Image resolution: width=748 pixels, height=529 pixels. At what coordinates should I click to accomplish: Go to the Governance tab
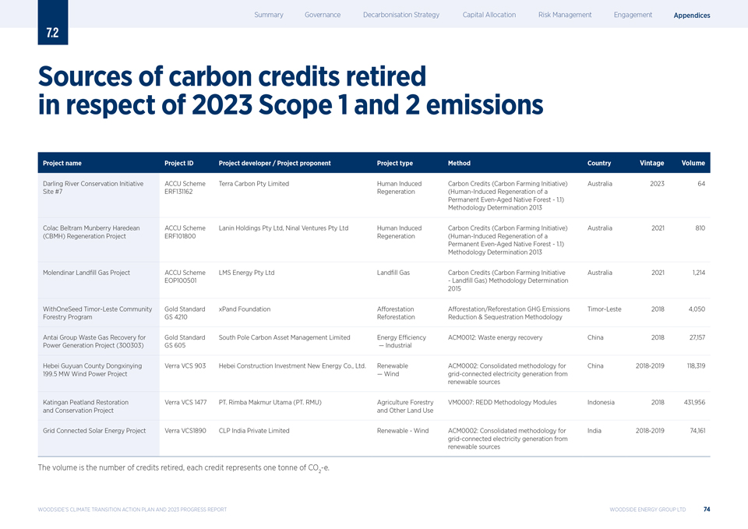[x=323, y=15]
